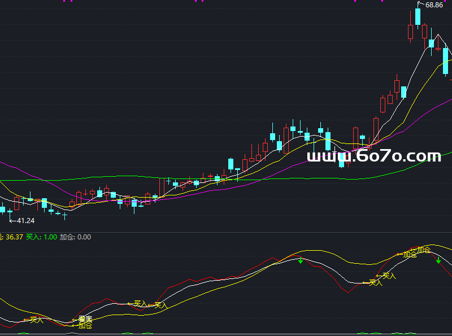Click the 41.24 low price label
This screenshot has height=336, width=452.
[25, 220]
